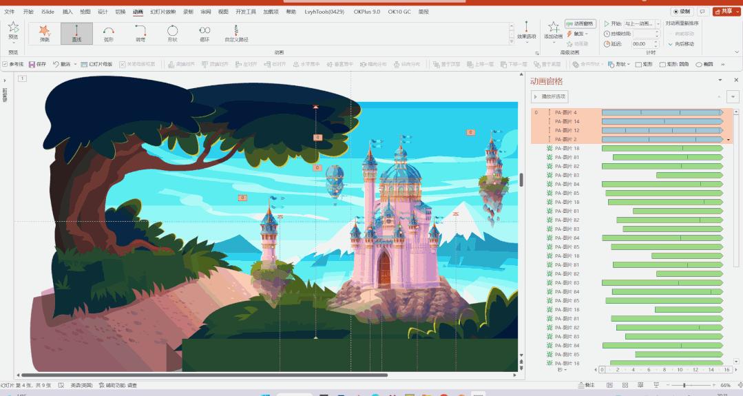Switch to reading view icon in status bar
743x396 pixels.
pos(640,386)
